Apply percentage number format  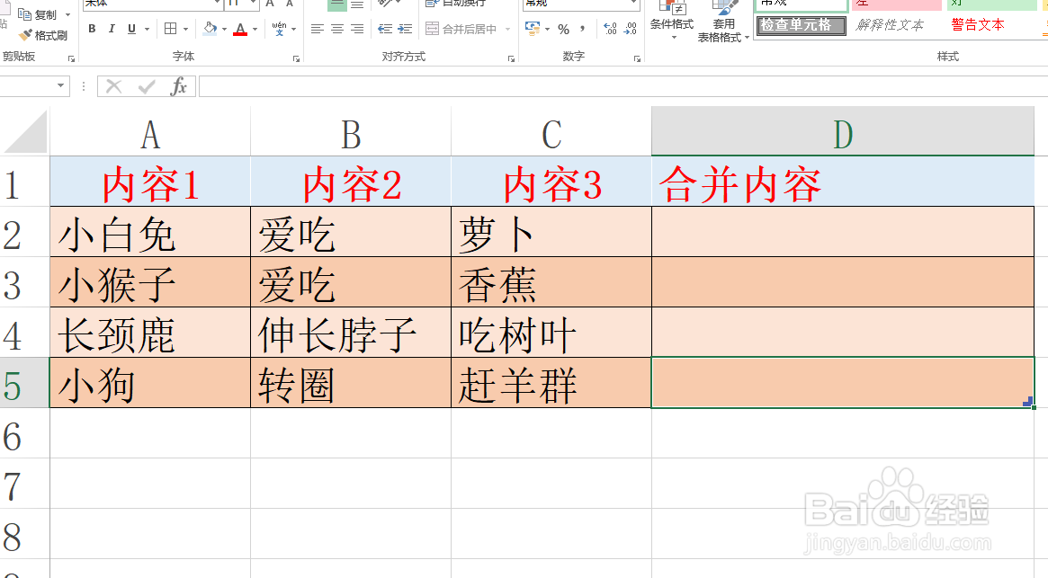click(x=562, y=29)
